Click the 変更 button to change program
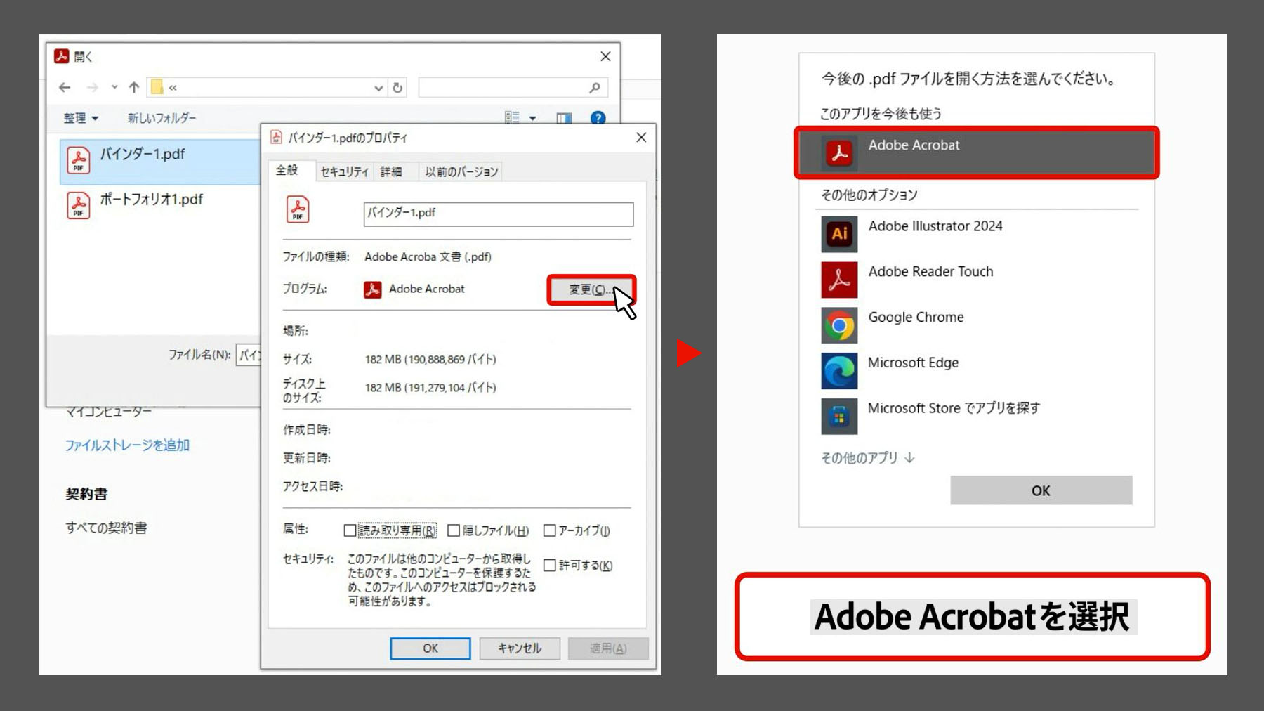The width and height of the screenshot is (1264, 711). click(x=591, y=289)
